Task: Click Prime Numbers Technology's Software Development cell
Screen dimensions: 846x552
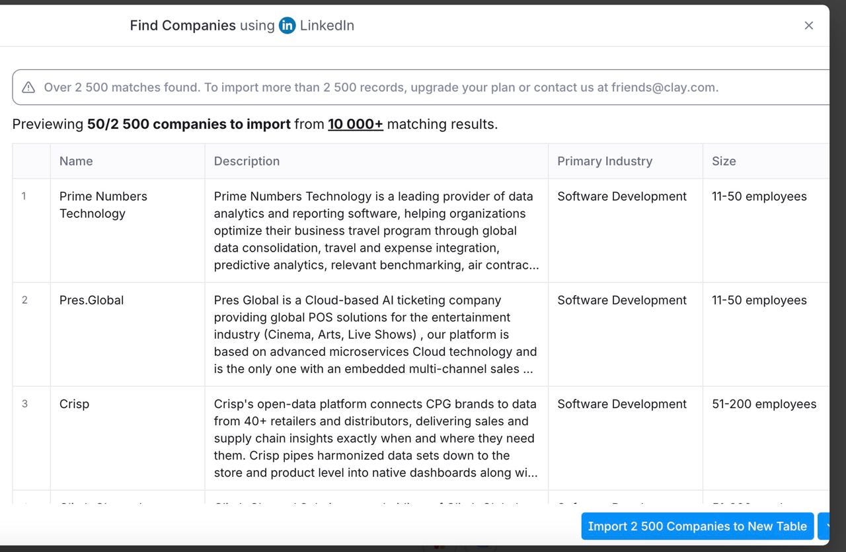Action: (x=625, y=230)
